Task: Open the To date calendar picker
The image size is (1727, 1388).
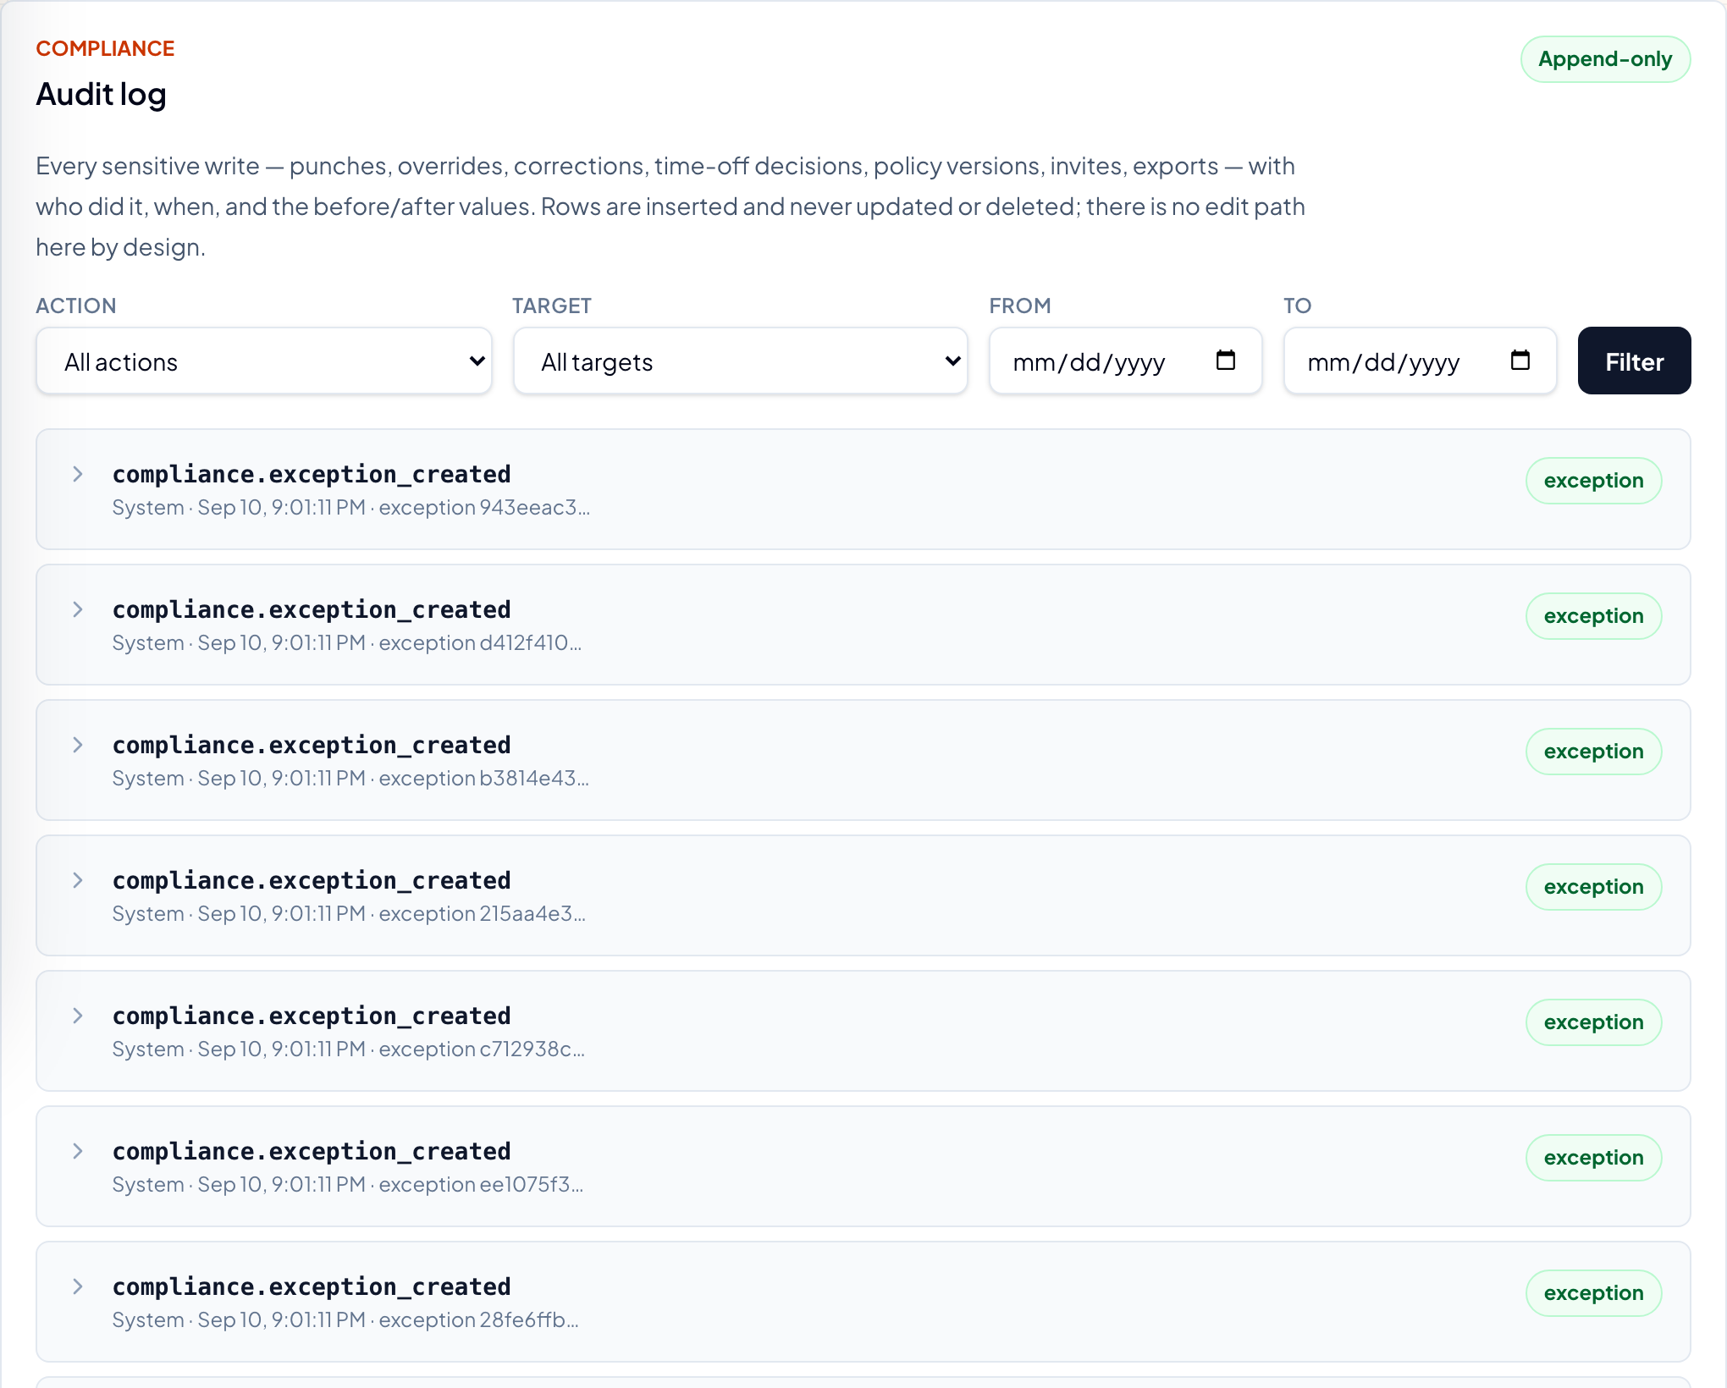Action: pyautogui.click(x=1520, y=361)
